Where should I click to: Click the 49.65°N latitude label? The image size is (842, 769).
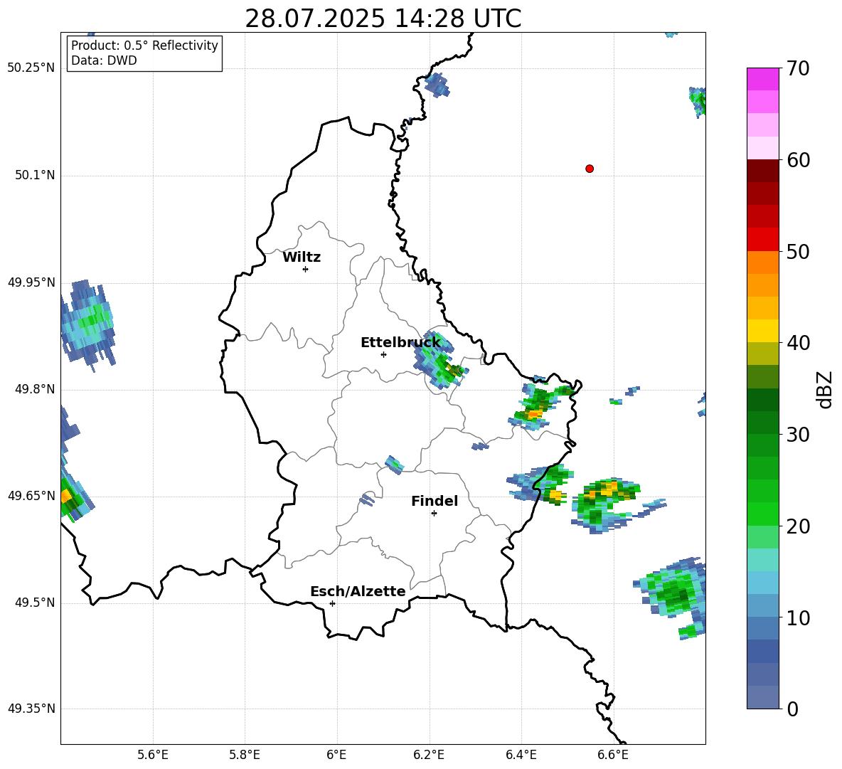pos(31,496)
